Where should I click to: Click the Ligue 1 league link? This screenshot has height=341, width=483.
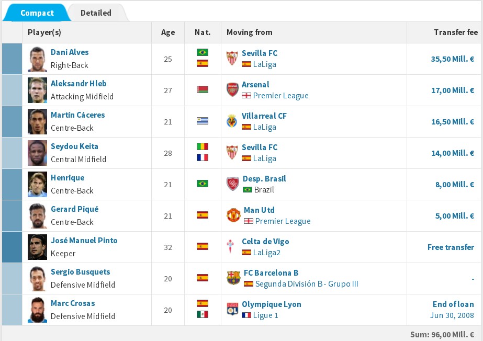tap(265, 315)
